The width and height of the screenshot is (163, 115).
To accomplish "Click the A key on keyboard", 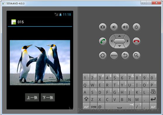I will (x=86, y=92).
